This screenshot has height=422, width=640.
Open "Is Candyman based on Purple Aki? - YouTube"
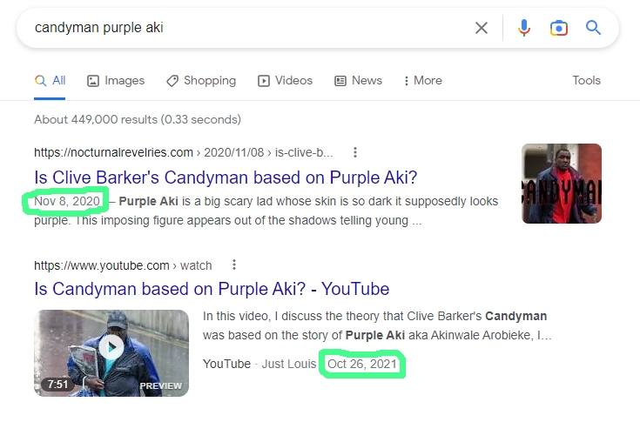[212, 288]
